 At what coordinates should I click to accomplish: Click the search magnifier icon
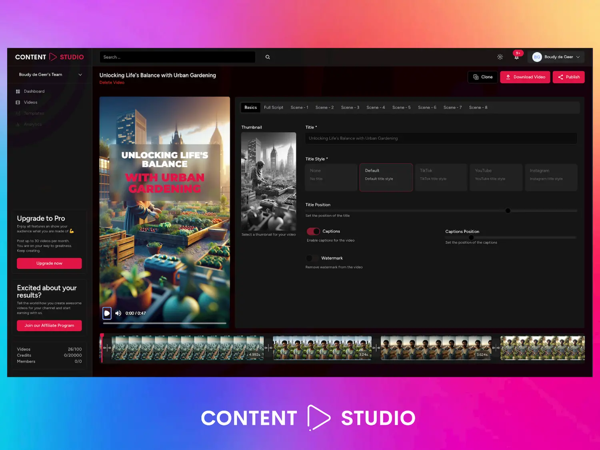point(267,57)
